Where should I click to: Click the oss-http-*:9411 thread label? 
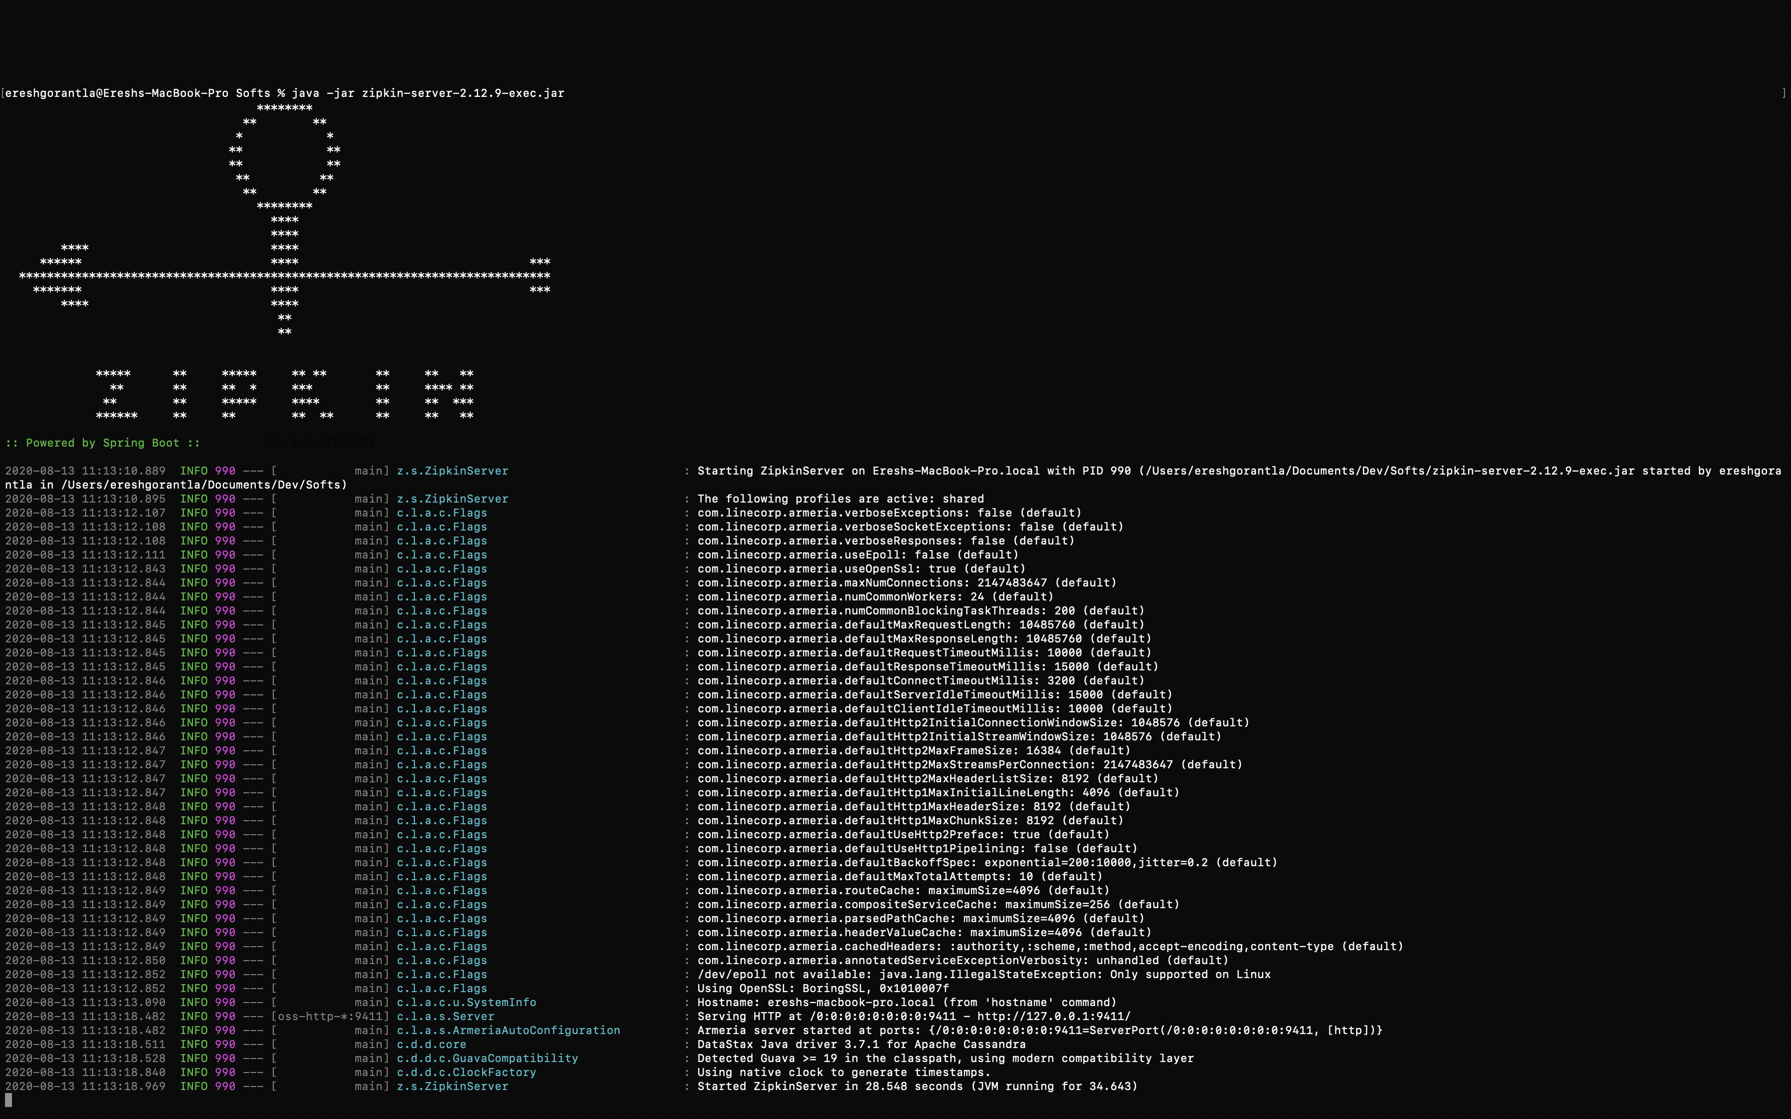[x=330, y=1016]
